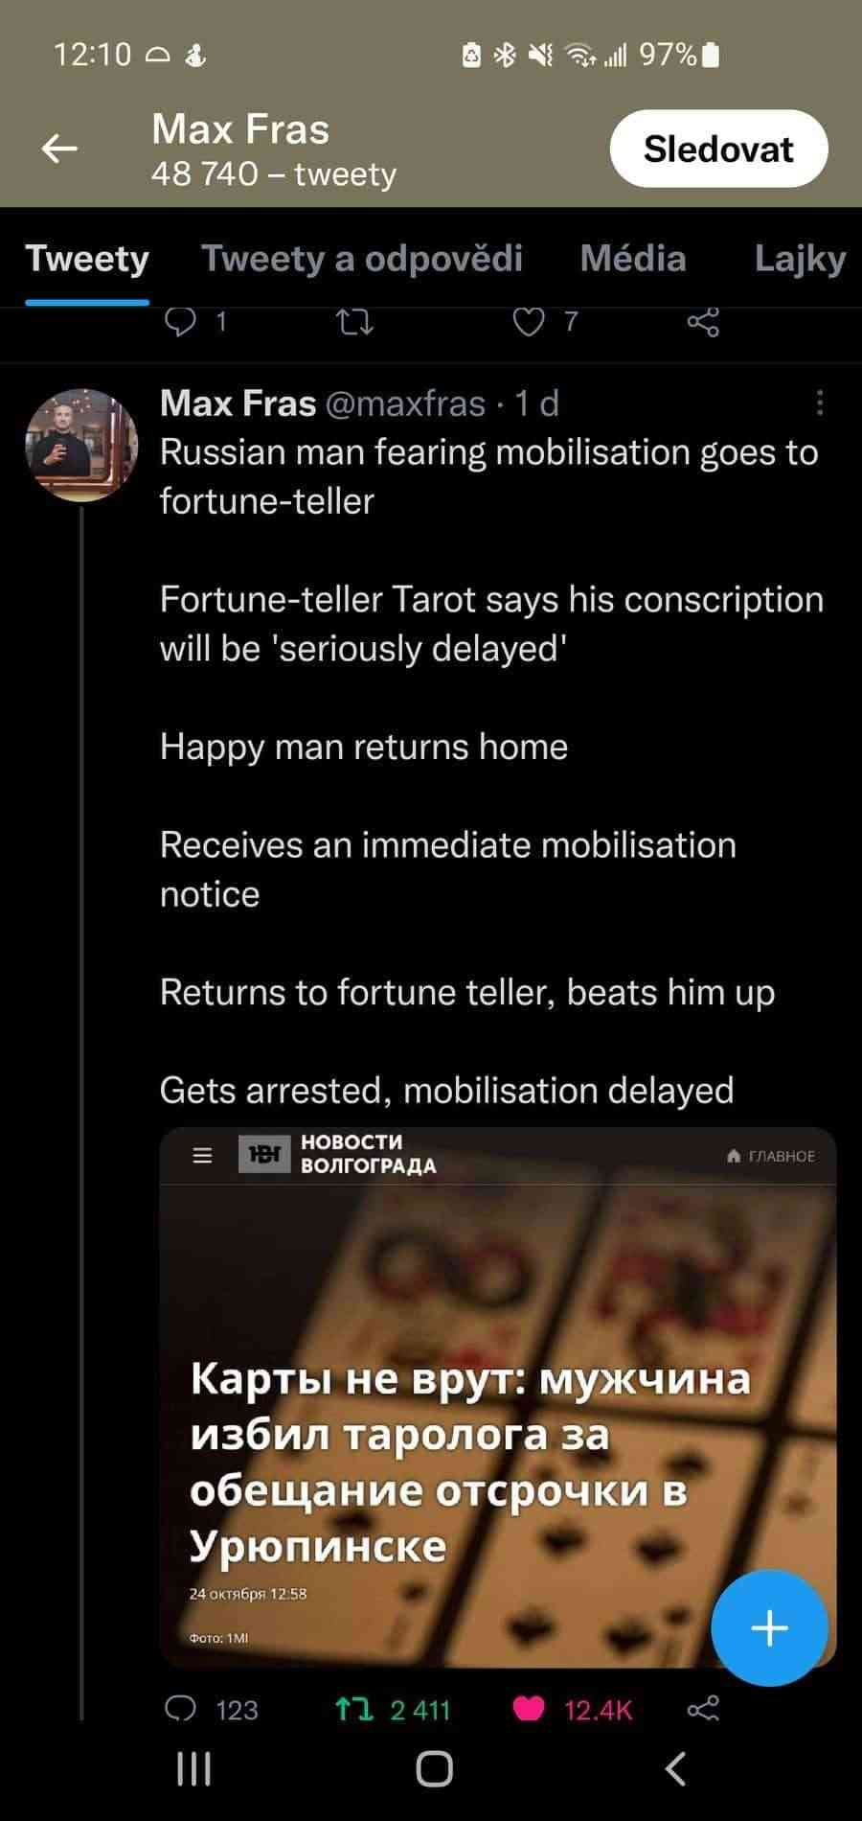Share the previous tweet at top
Screen dimensions: 862x1821
point(703,323)
